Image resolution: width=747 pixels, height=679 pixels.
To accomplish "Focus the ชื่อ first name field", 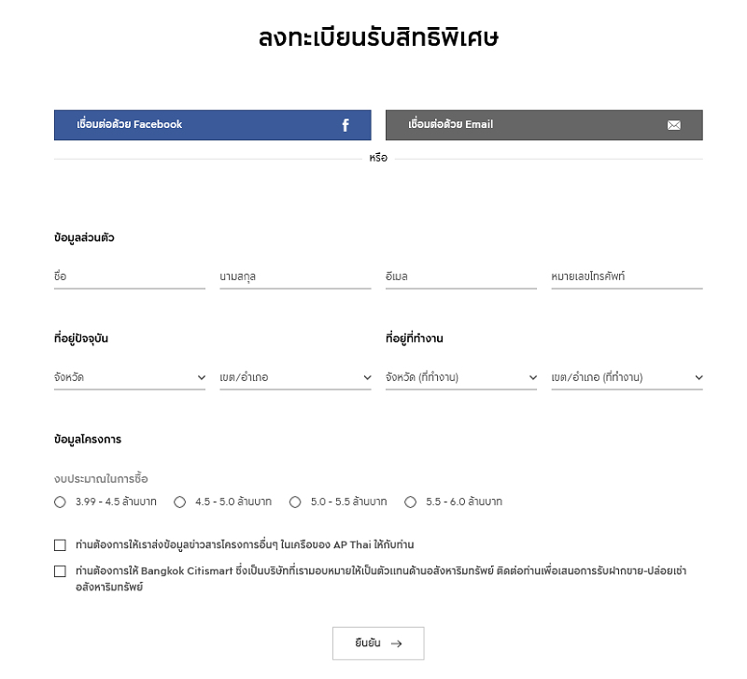I will 130,276.
